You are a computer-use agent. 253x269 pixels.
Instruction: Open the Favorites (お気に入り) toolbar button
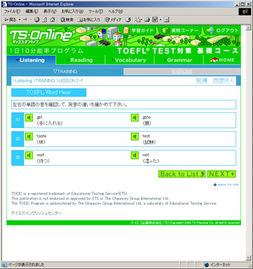point(89,20)
